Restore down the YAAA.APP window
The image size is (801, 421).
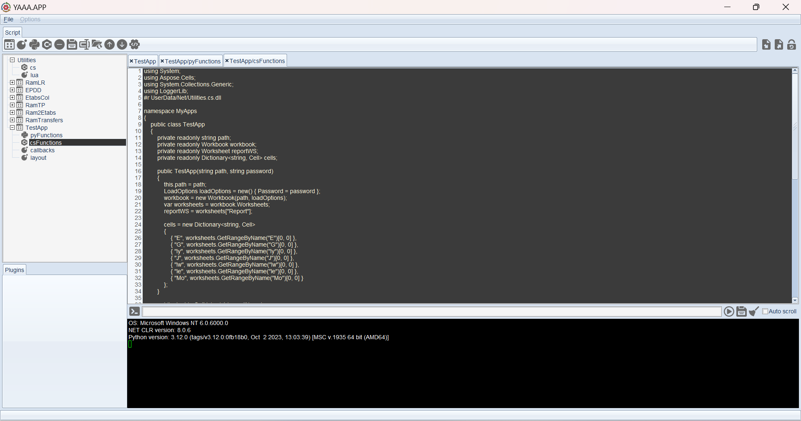756,7
